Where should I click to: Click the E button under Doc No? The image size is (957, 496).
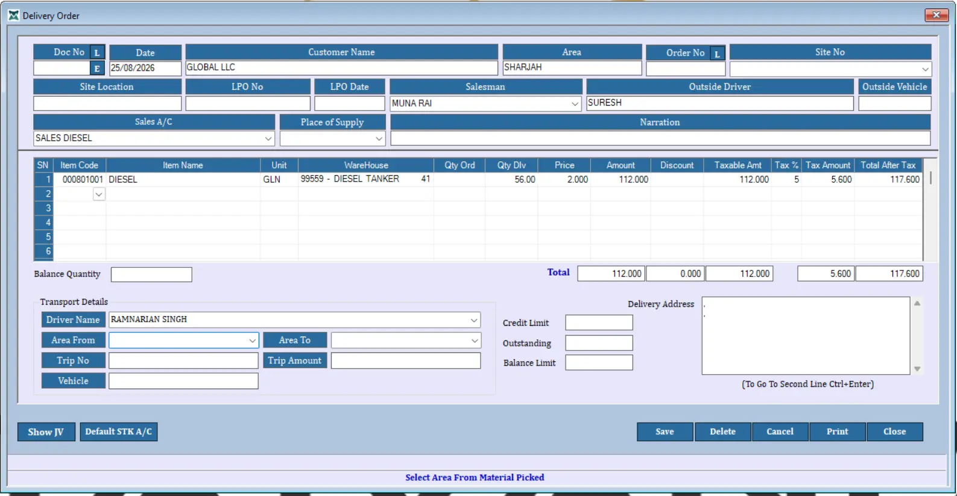(x=97, y=68)
